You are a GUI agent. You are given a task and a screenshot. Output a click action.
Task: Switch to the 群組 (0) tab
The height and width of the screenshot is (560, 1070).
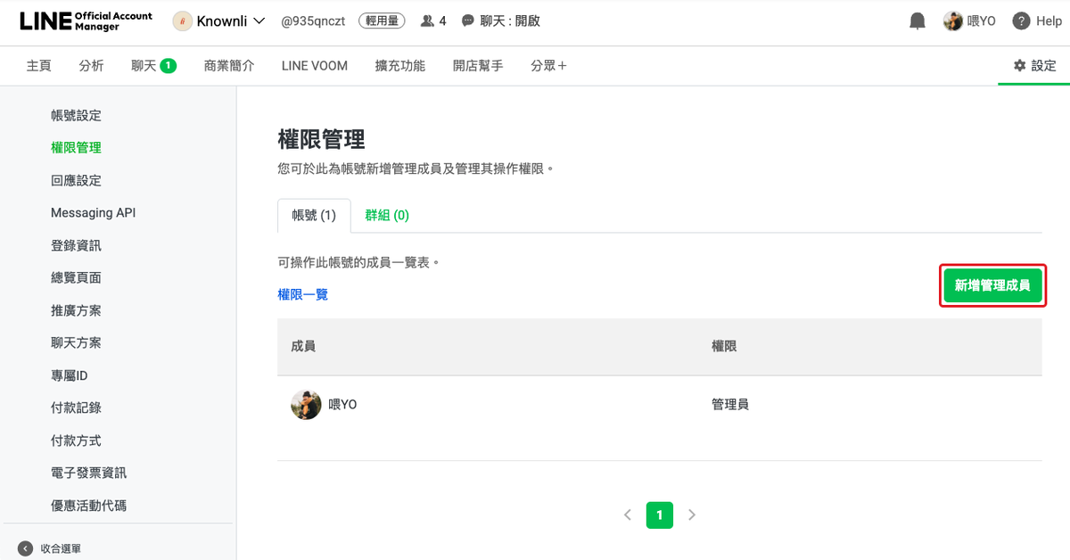coord(387,215)
